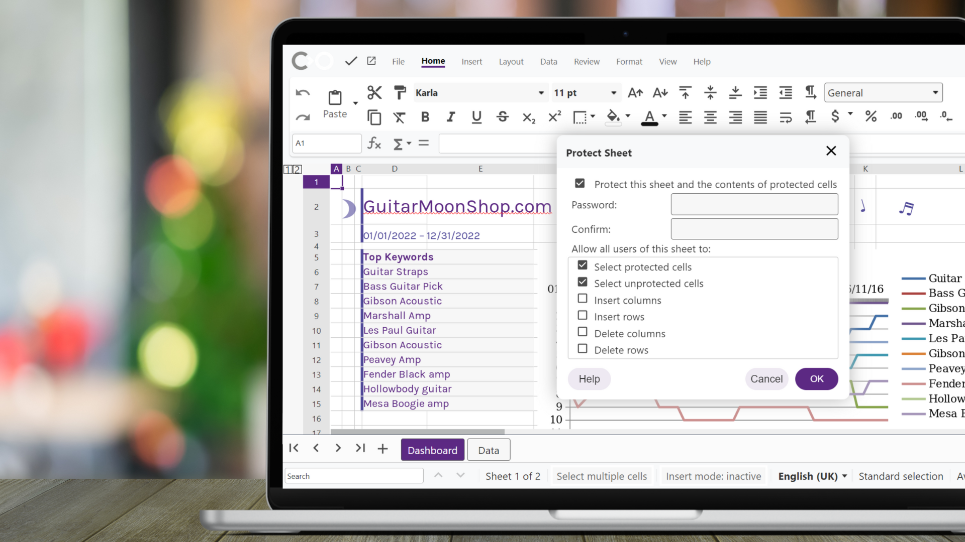Open the General number format dropdown

pyautogui.click(x=935, y=92)
